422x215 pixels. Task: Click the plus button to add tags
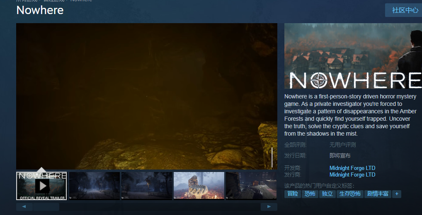[397, 194]
